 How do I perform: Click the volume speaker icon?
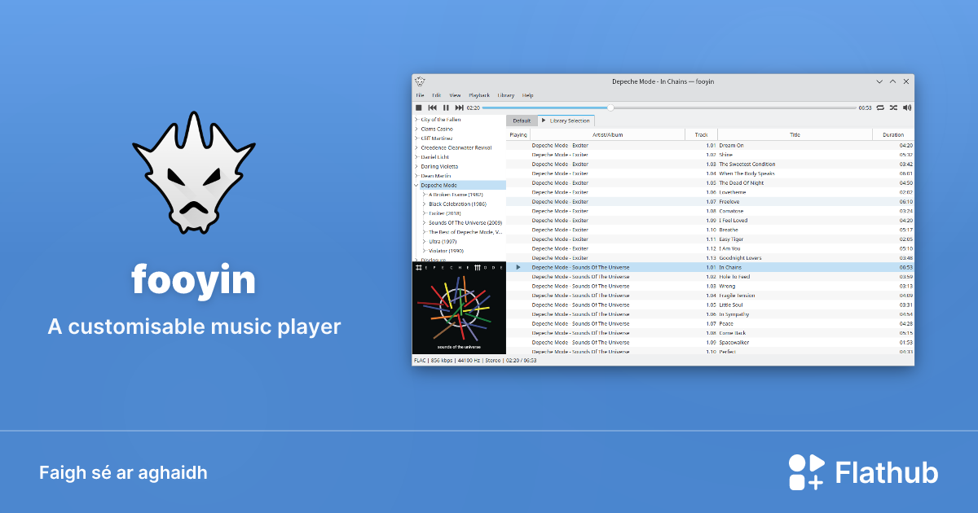pos(907,107)
